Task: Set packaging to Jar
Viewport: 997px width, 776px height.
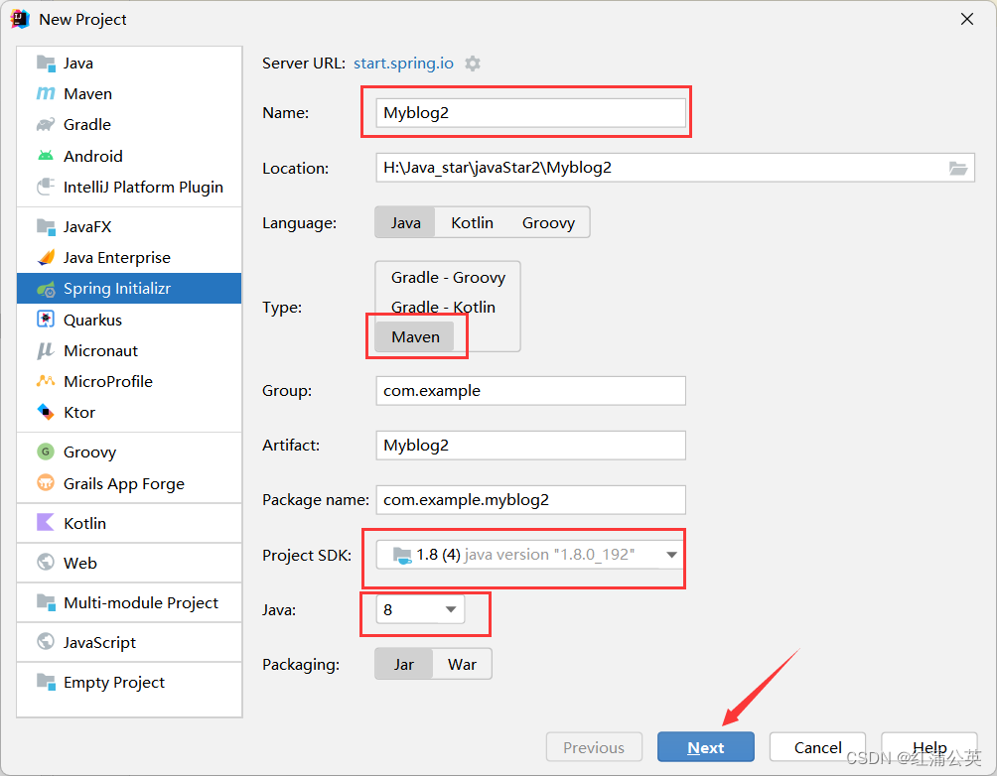Action: (x=404, y=664)
